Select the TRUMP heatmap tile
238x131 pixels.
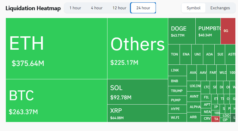[x=178, y=91]
